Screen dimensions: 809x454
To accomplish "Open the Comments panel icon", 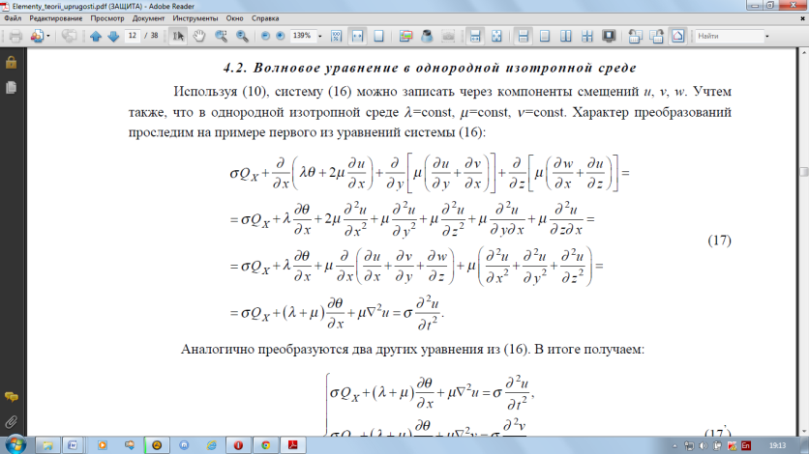I will pyautogui.click(x=11, y=397).
